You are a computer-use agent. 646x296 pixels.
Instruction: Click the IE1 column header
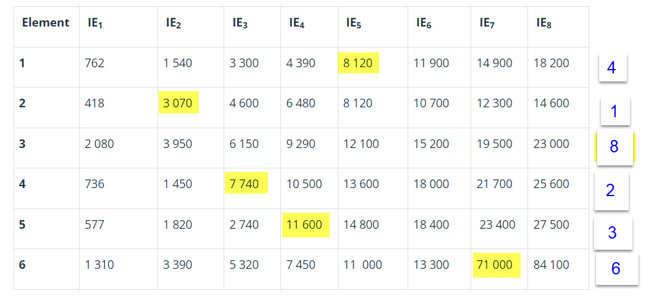[94, 23]
